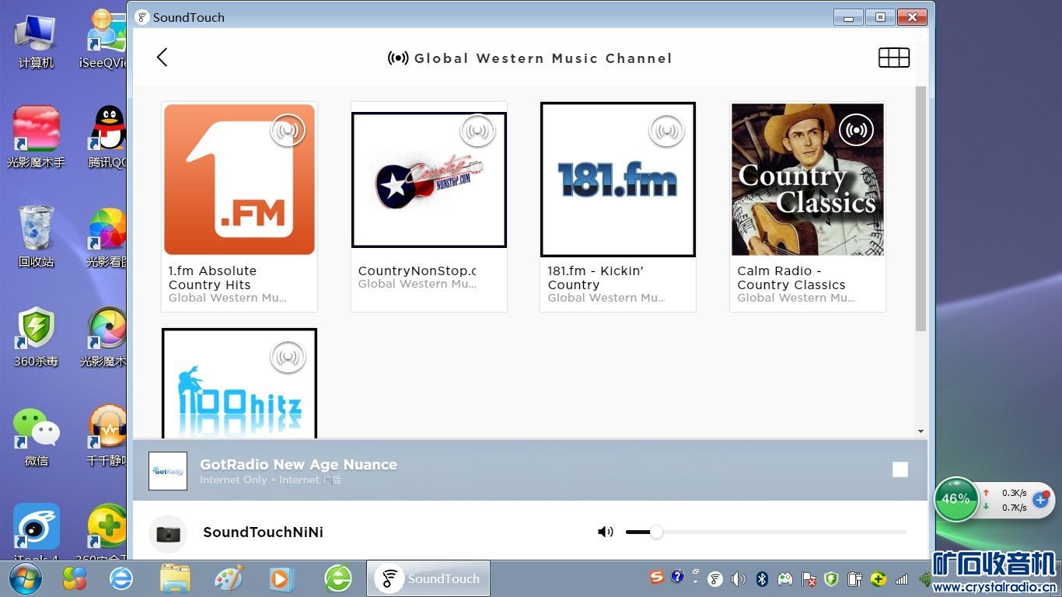Click the SoundTouchNiNi speaker name
This screenshot has height=597, width=1062.
[263, 532]
